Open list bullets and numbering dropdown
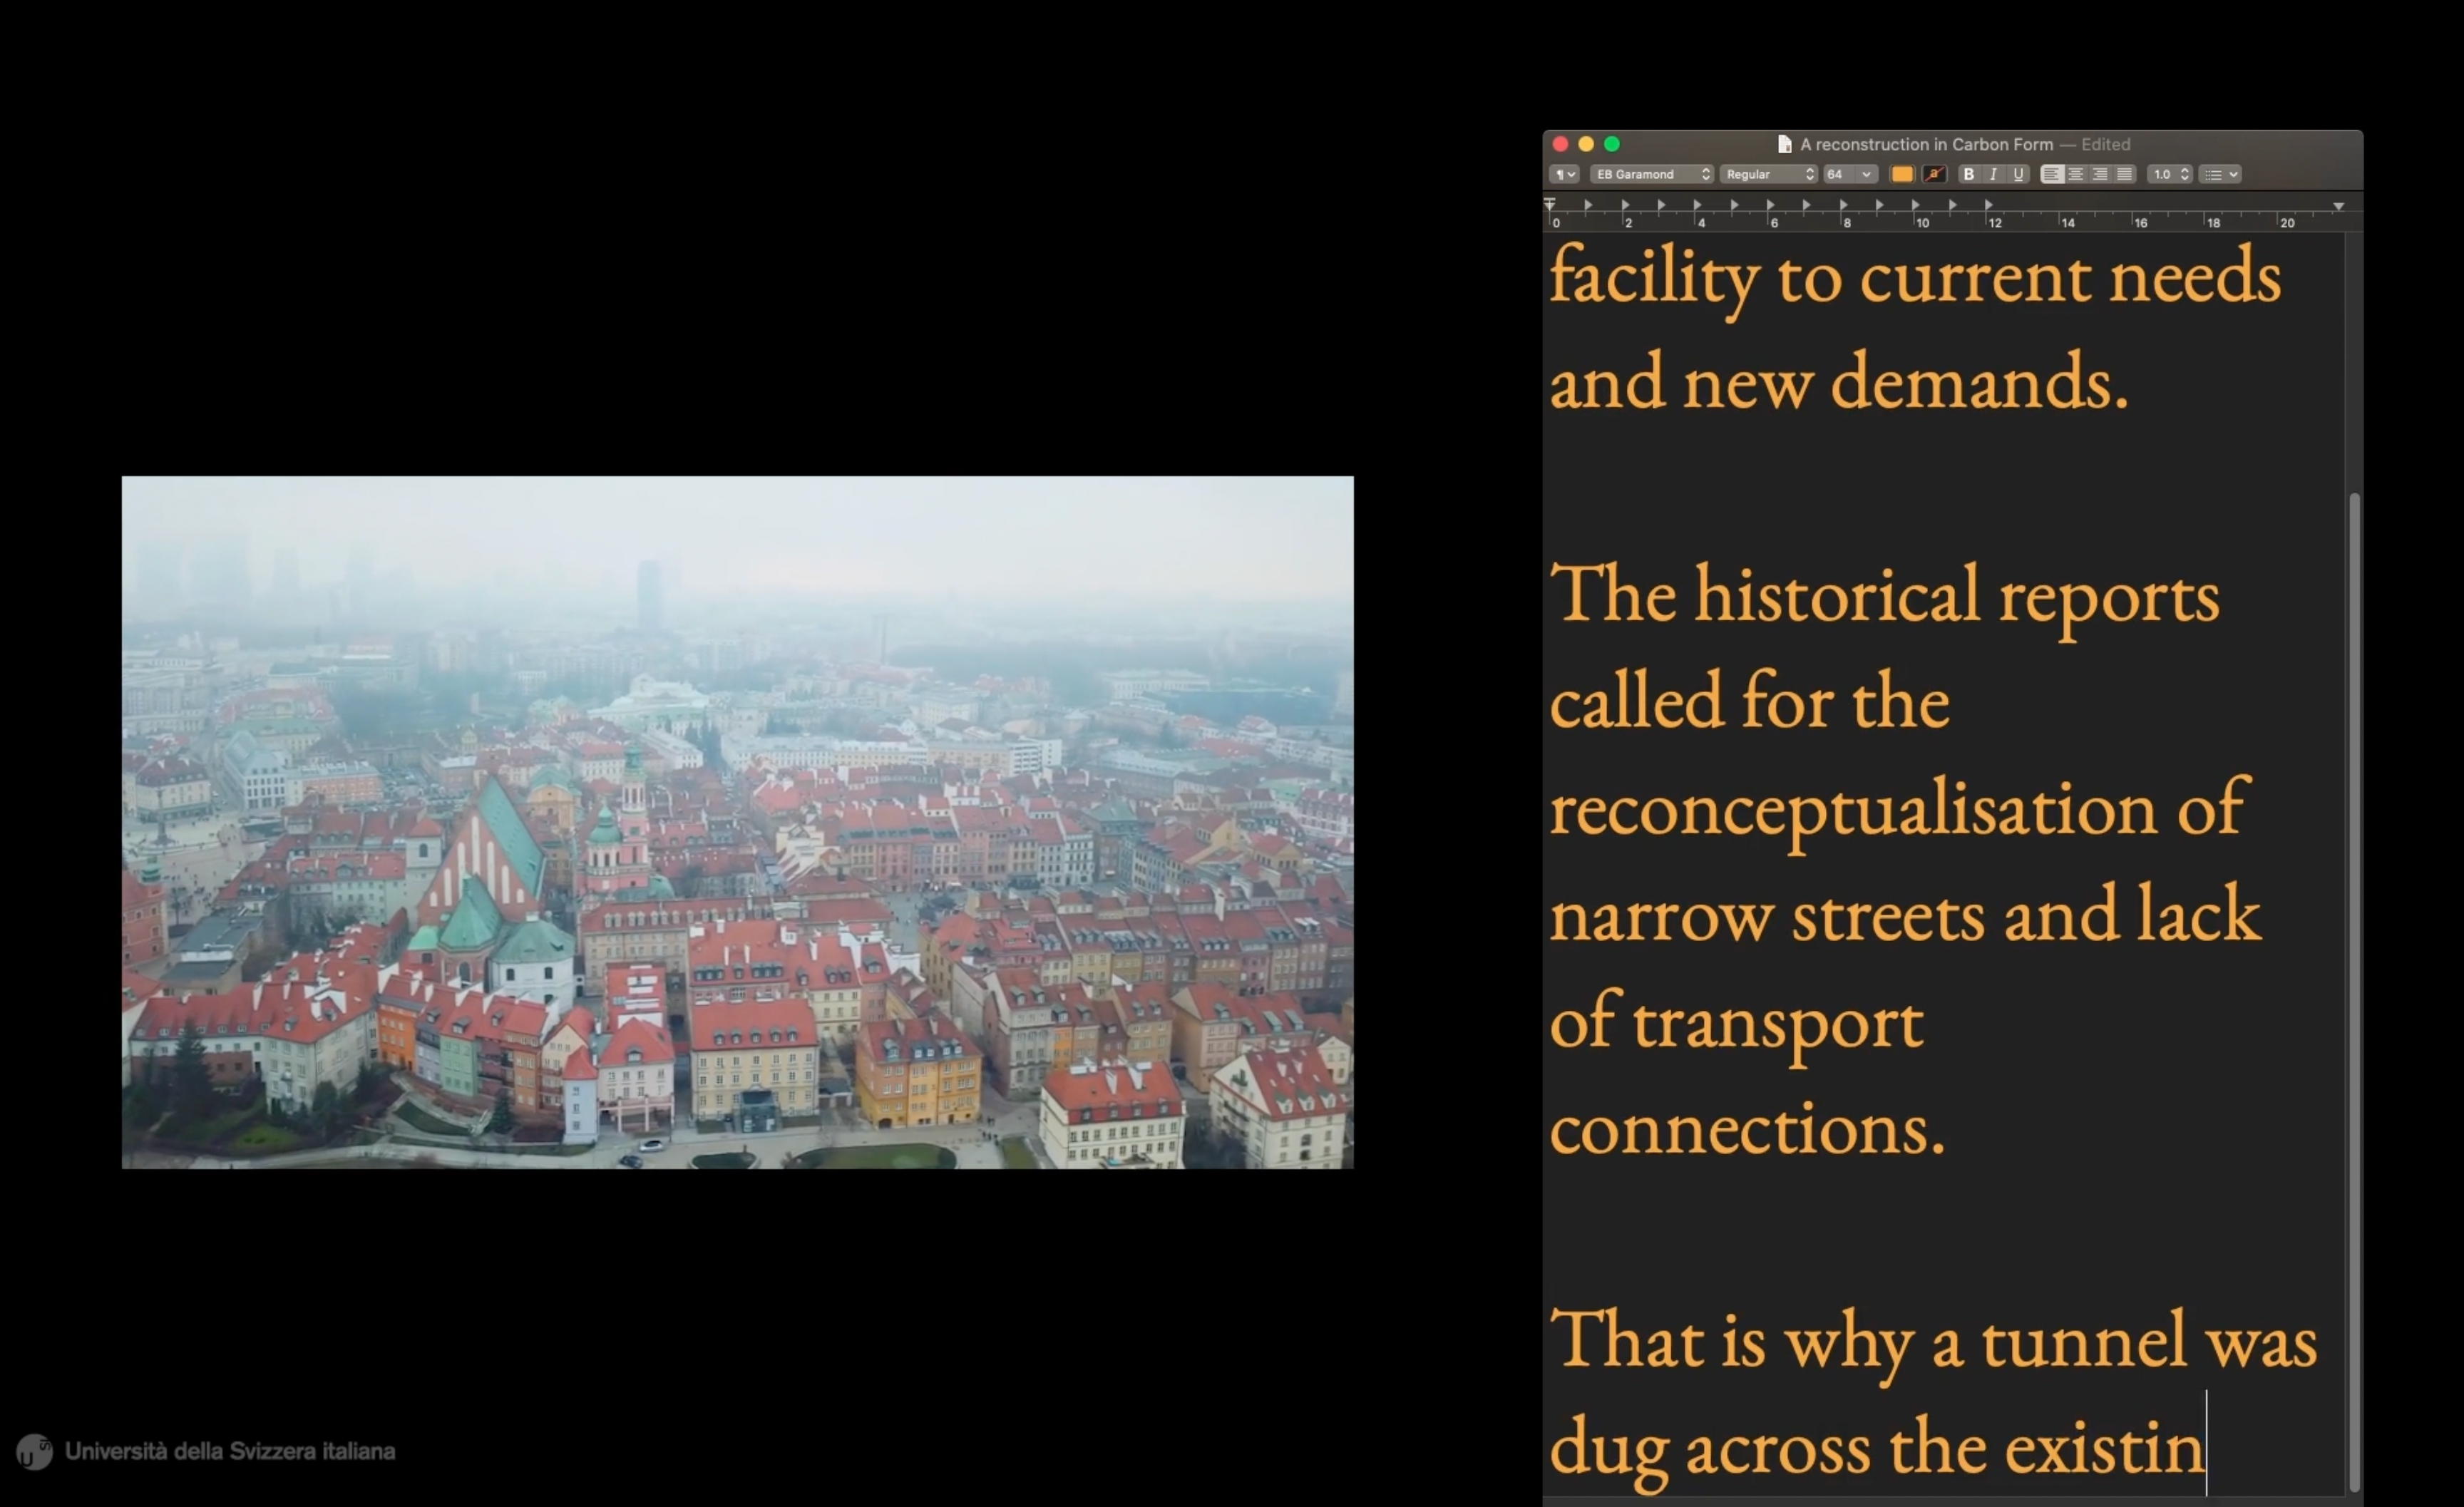The height and width of the screenshot is (1507, 2464). coord(2220,174)
